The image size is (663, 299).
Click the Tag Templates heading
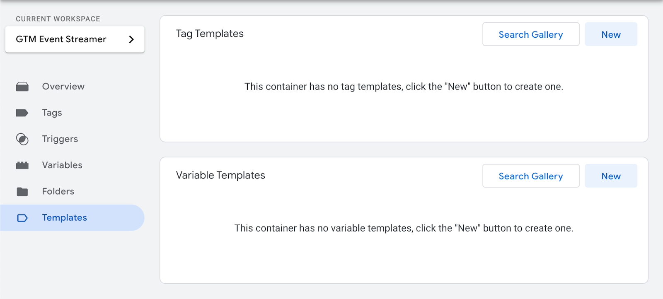210,34
